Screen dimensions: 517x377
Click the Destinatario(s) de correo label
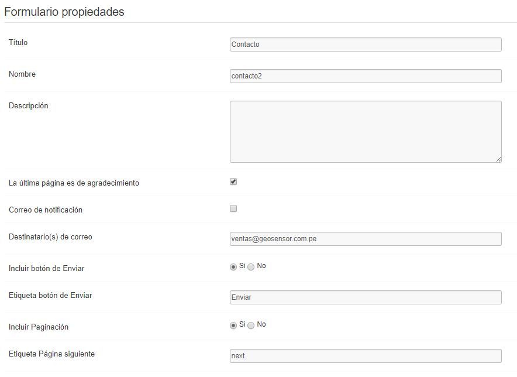pos(50,237)
